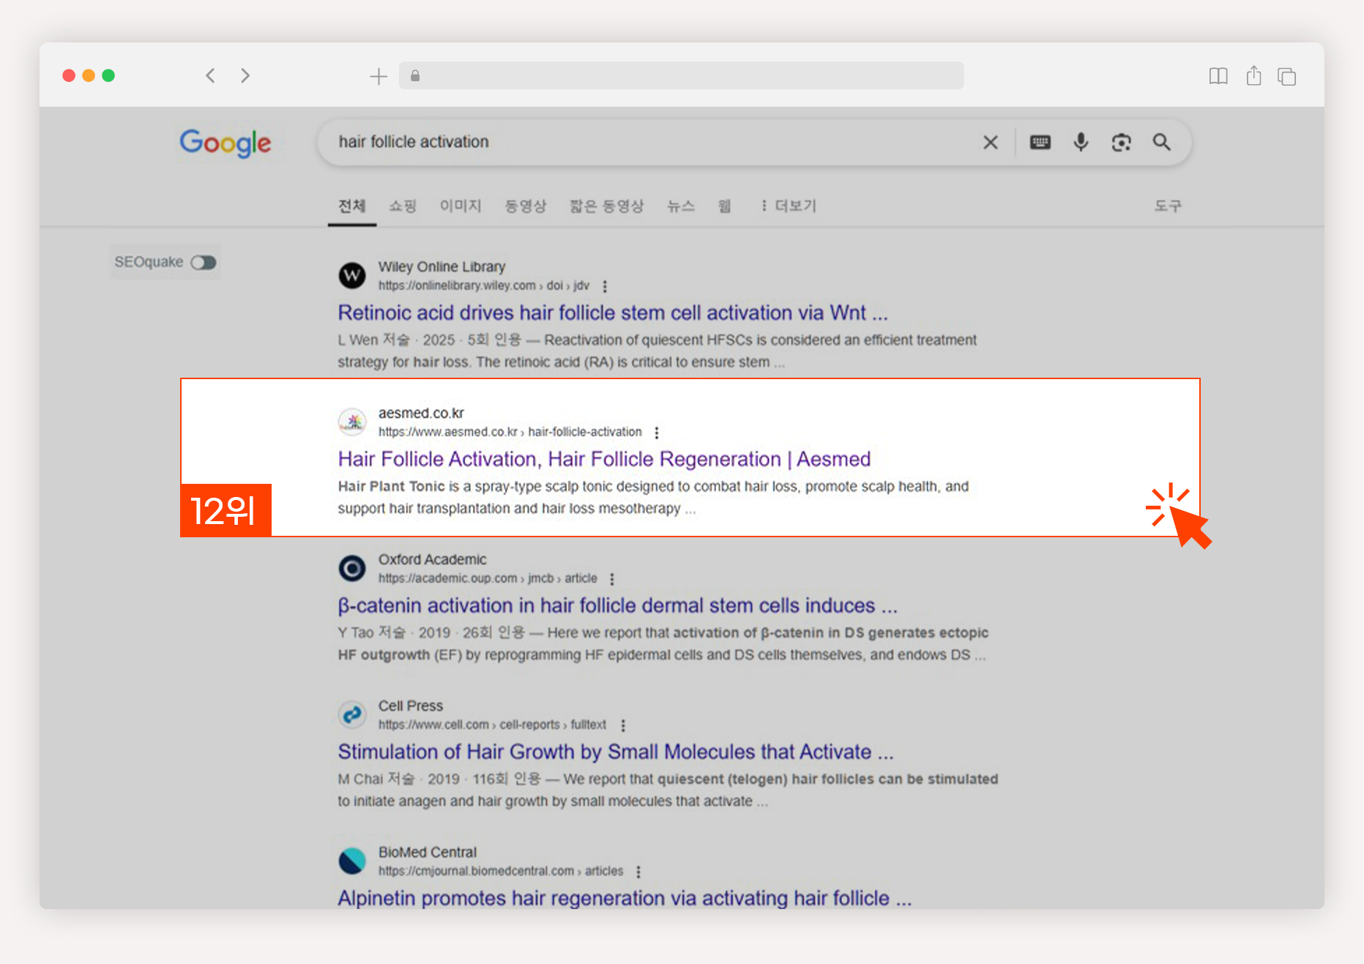Switch to the 이미지 tab
The width and height of the screenshot is (1364, 964).
461,206
